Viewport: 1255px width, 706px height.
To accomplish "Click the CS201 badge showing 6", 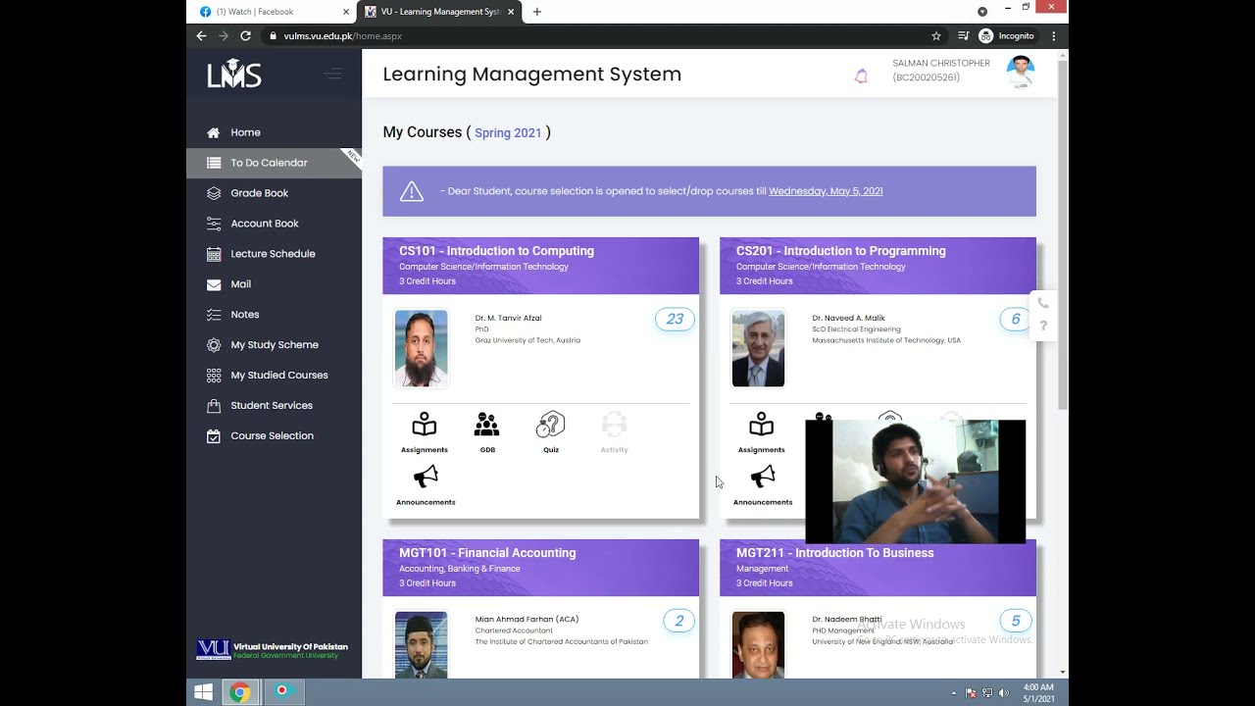I will pos(1015,319).
